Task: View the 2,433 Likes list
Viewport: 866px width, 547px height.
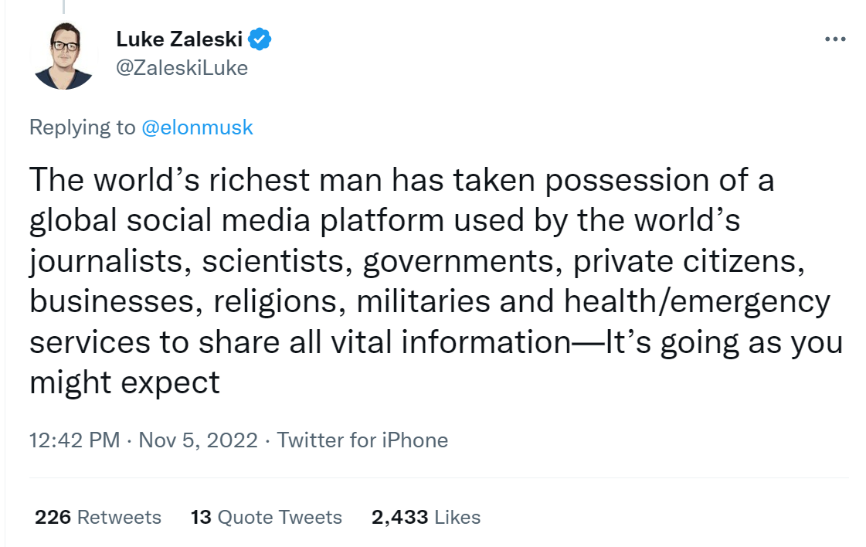Action: pyautogui.click(x=426, y=517)
